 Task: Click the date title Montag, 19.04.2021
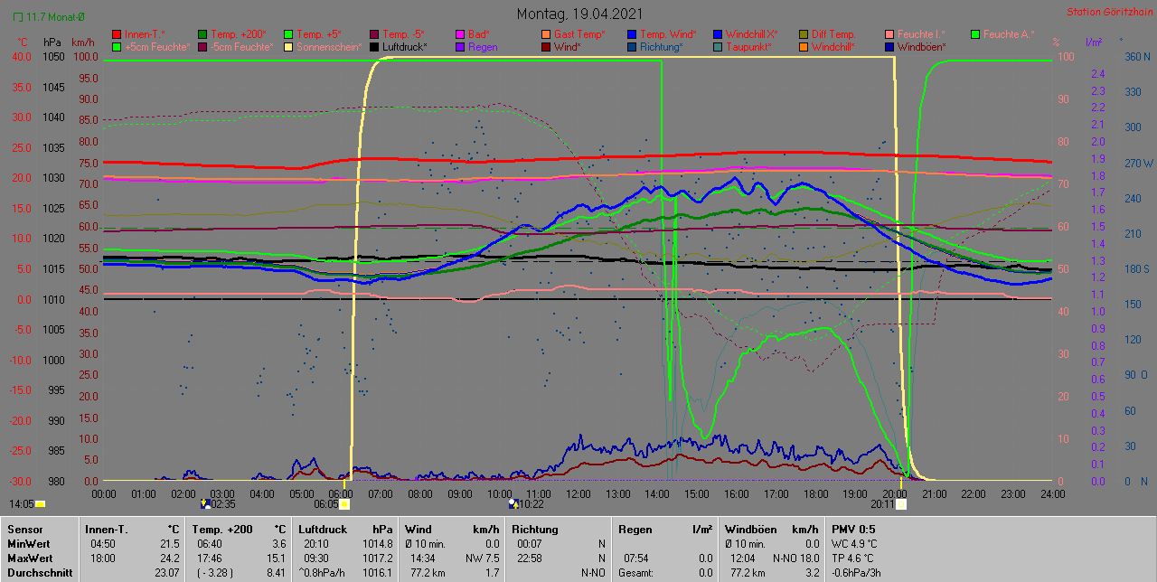[x=579, y=14]
